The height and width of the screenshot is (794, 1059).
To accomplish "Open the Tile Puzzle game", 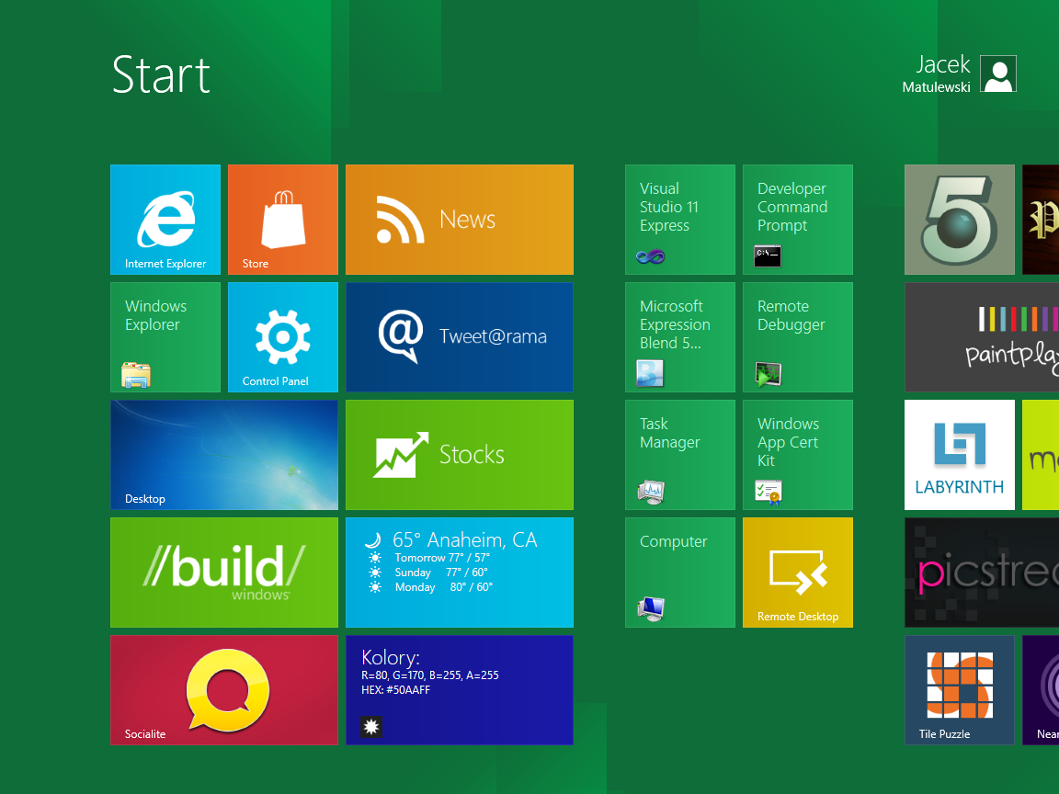I will (960, 690).
